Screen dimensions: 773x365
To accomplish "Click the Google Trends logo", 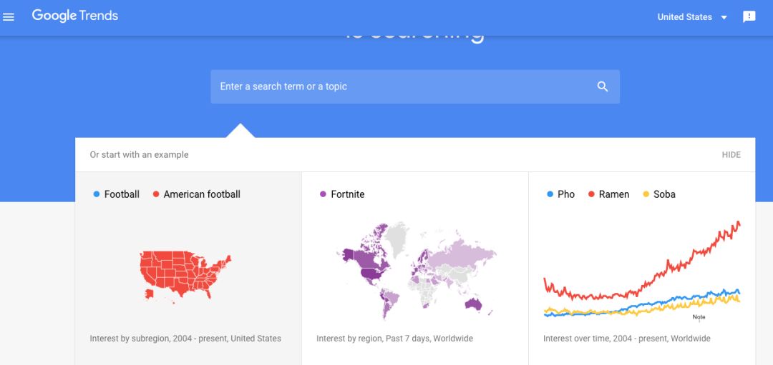I will pyautogui.click(x=75, y=16).
